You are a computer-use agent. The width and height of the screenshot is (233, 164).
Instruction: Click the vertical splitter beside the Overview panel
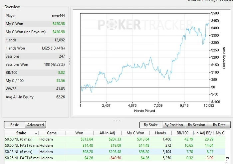tap(69, 61)
